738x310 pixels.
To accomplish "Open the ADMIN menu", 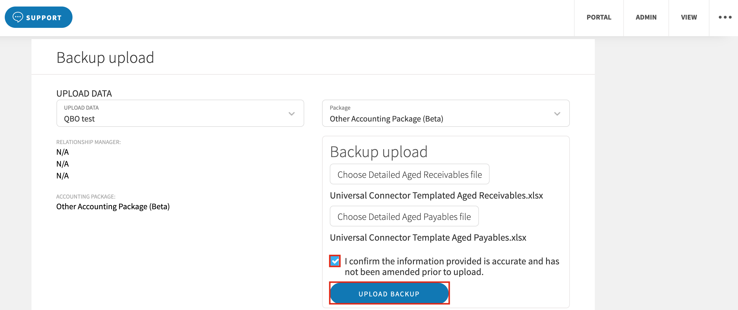I will (x=646, y=17).
